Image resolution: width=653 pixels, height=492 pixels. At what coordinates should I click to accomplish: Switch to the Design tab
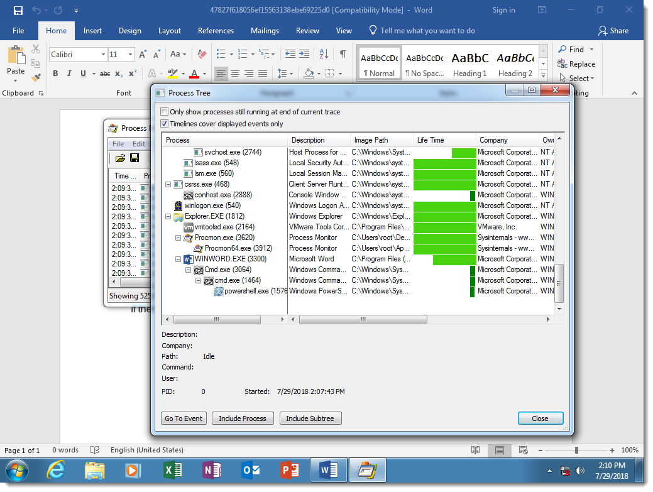coord(130,31)
